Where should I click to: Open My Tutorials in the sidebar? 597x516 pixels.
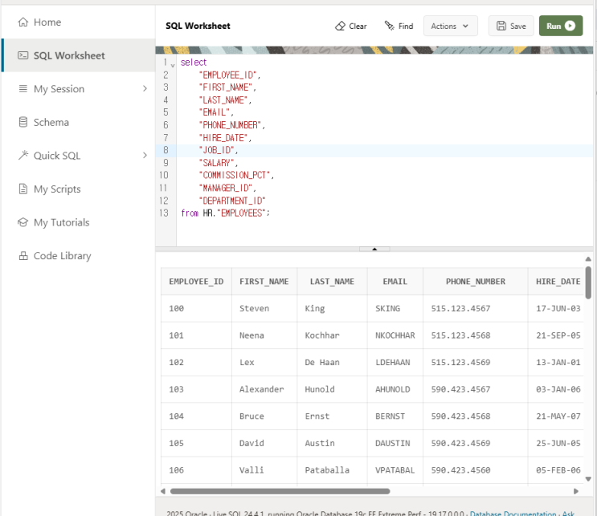pos(78,222)
